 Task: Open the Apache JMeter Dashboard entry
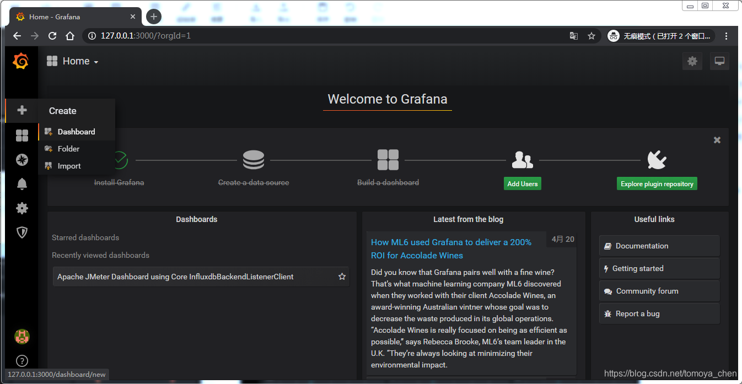point(201,277)
